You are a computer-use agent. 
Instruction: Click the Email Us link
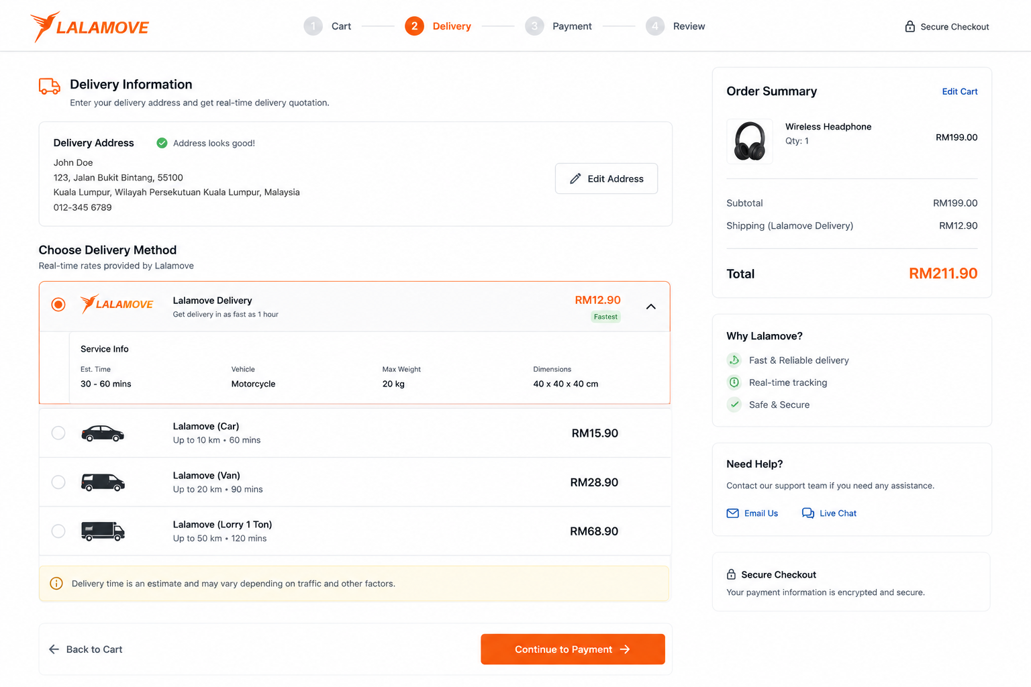(x=752, y=513)
